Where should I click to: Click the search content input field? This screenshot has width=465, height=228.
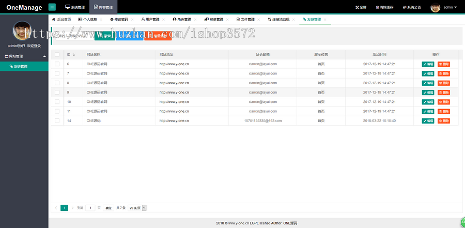click(74, 36)
